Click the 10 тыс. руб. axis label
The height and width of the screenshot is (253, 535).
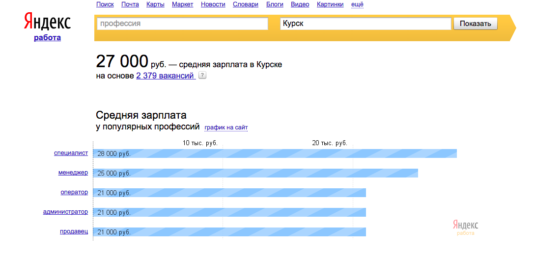point(200,143)
